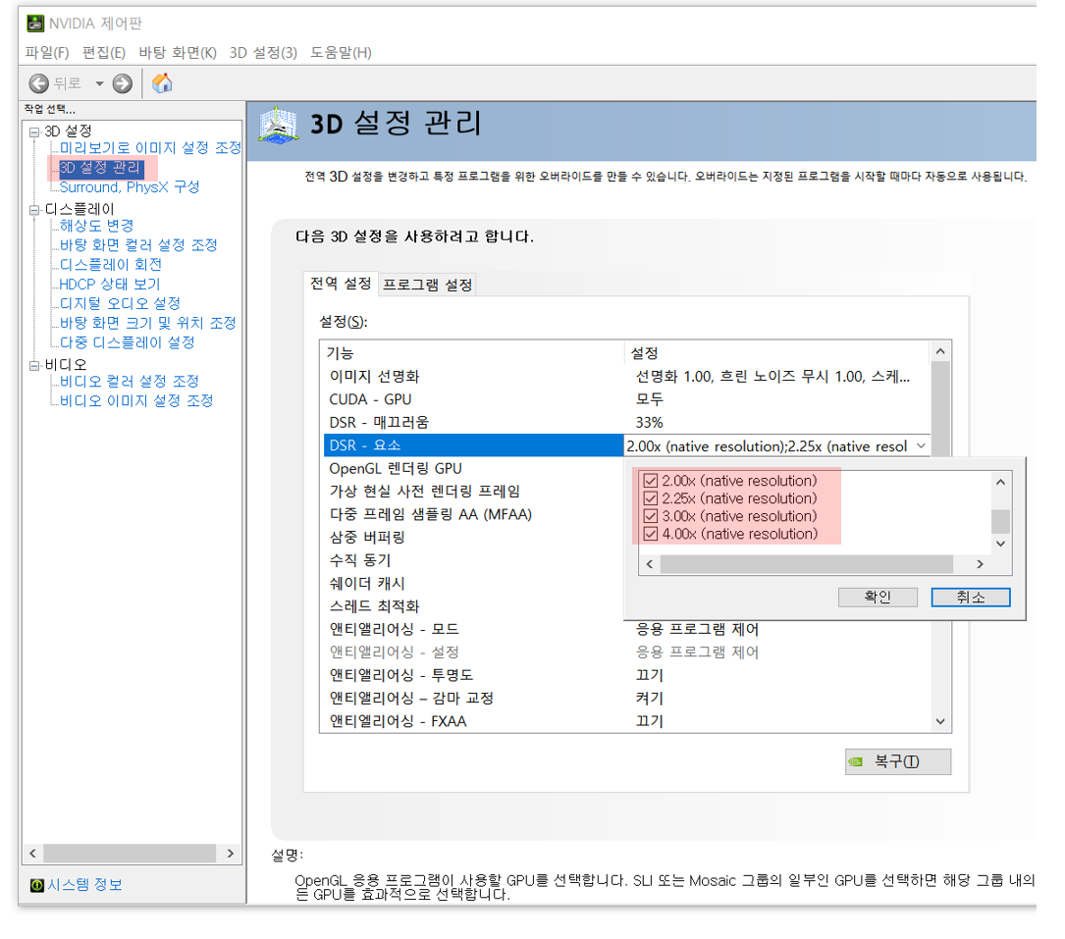Image resolution: width=1065 pixels, height=939 pixels.
Task: Confirm with the 확인 button
Action: coord(878,597)
